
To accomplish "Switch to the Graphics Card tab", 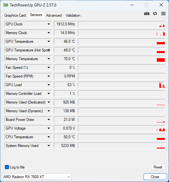I will 15,15.
